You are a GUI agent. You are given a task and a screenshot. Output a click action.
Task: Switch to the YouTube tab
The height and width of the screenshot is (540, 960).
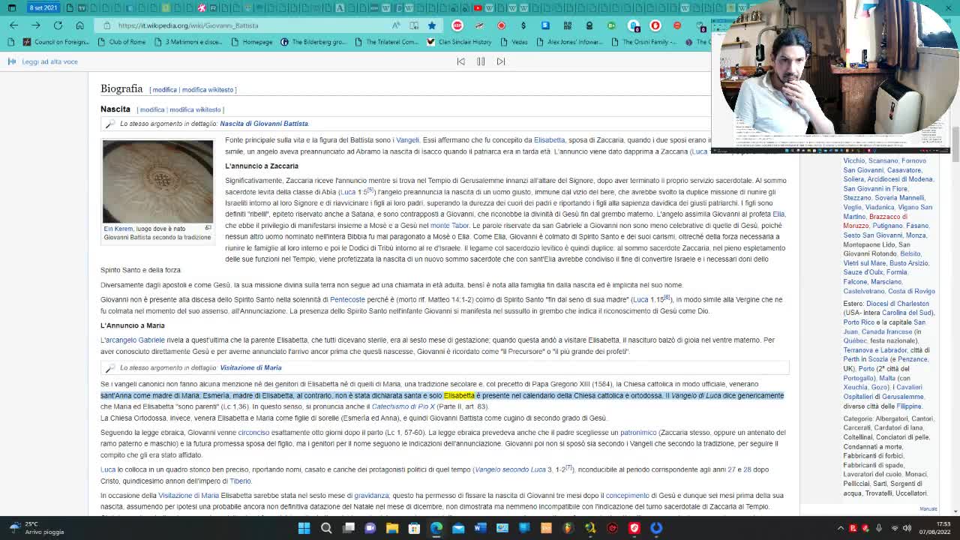(x=478, y=7)
